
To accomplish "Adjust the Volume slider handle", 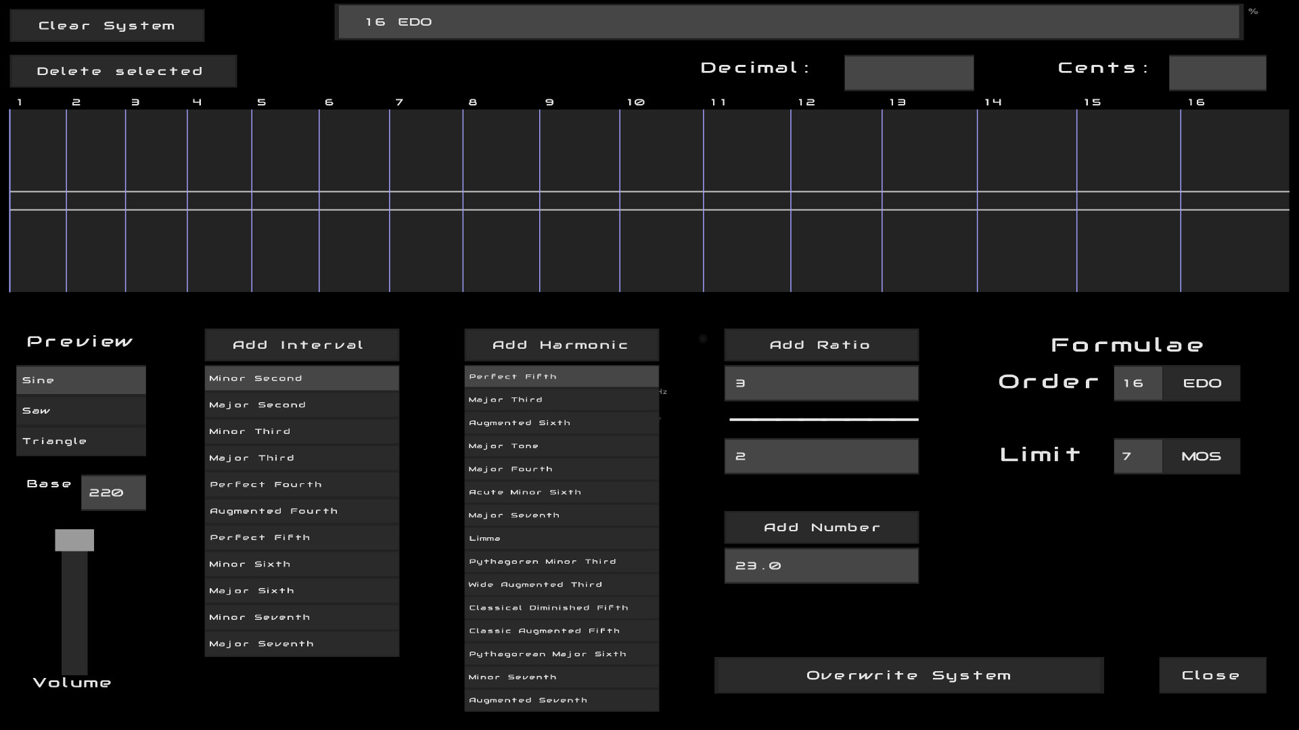I will [74, 539].
